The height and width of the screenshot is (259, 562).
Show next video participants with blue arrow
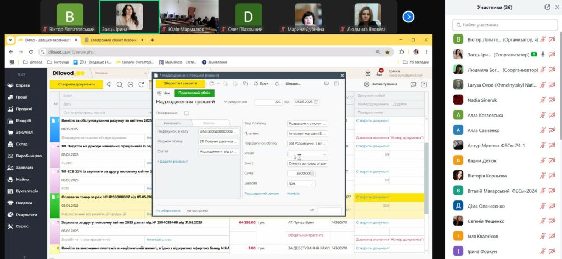coord(408,16)
